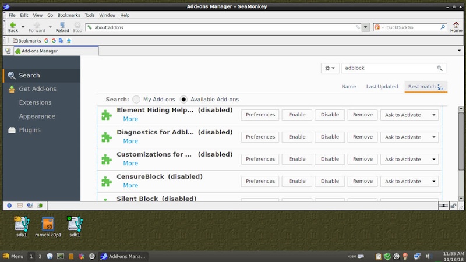Image resolution: width=466 pixels, height=262 pixels.
Task: Go back with the Back arrow
Action: pyautogui.click(x=13, y=27)
